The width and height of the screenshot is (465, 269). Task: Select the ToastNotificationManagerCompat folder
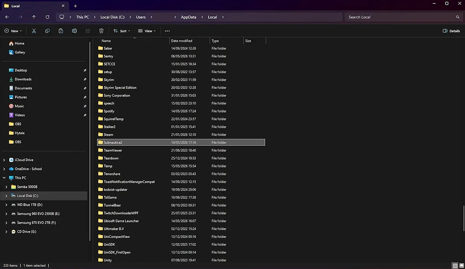pyautogui.click(x=181, y=182)
